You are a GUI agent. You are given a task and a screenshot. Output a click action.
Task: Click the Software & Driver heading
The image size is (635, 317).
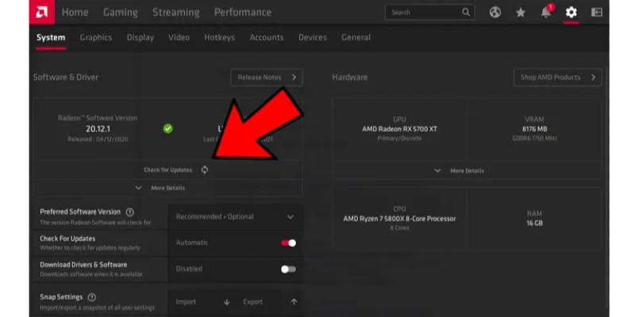[x=66, y=77]
